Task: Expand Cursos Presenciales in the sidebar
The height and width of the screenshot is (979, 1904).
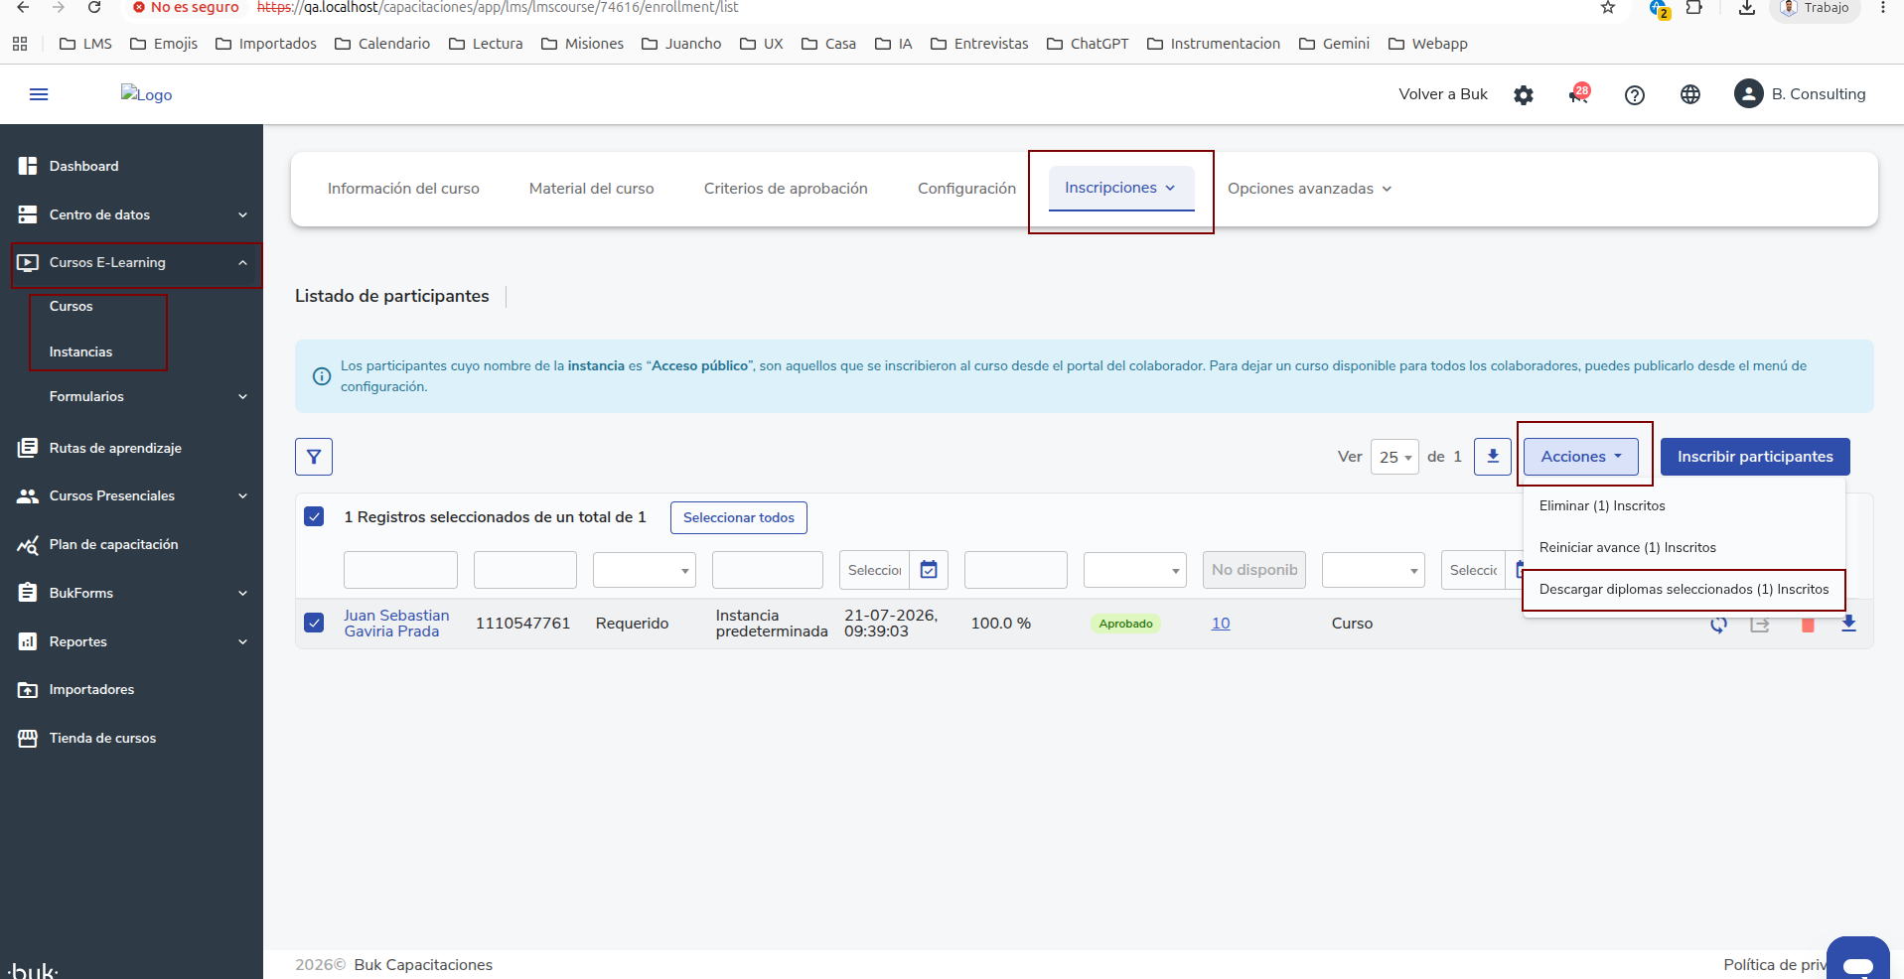Action: [131, 495]
